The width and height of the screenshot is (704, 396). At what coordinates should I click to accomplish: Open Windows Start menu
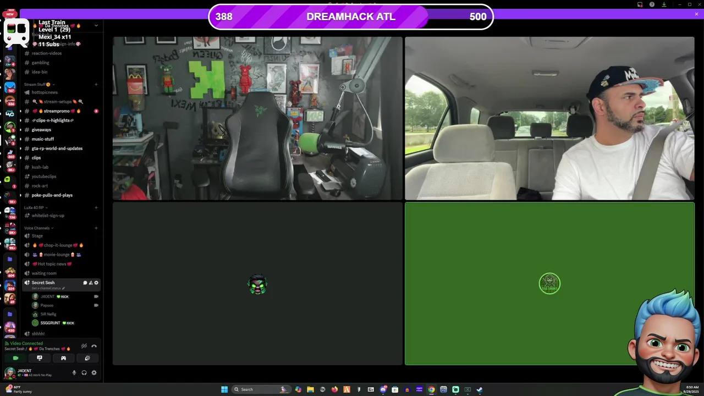click(x=224, y=389)
